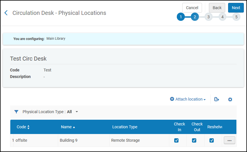This screenshot has width=247, height=152.
Task: Click the export list icon
Action: coord(217,99)
